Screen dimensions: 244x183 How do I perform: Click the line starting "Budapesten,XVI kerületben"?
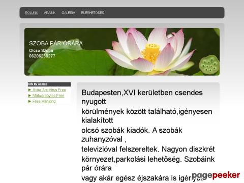(142, 93)
